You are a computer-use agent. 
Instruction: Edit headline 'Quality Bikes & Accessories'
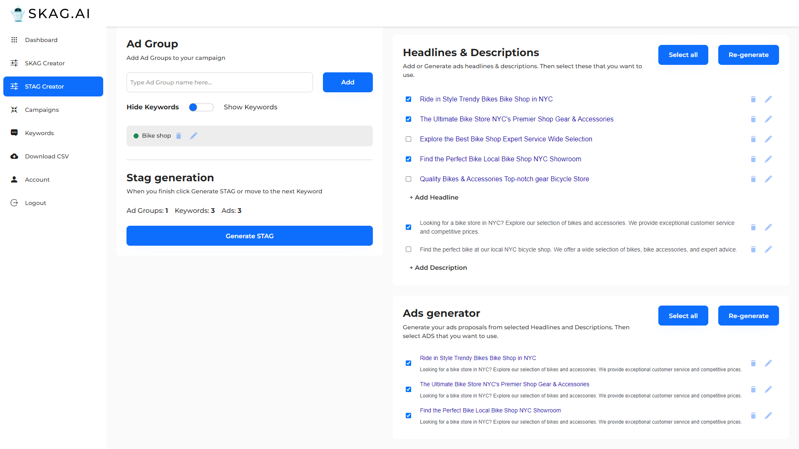(768, 179)
